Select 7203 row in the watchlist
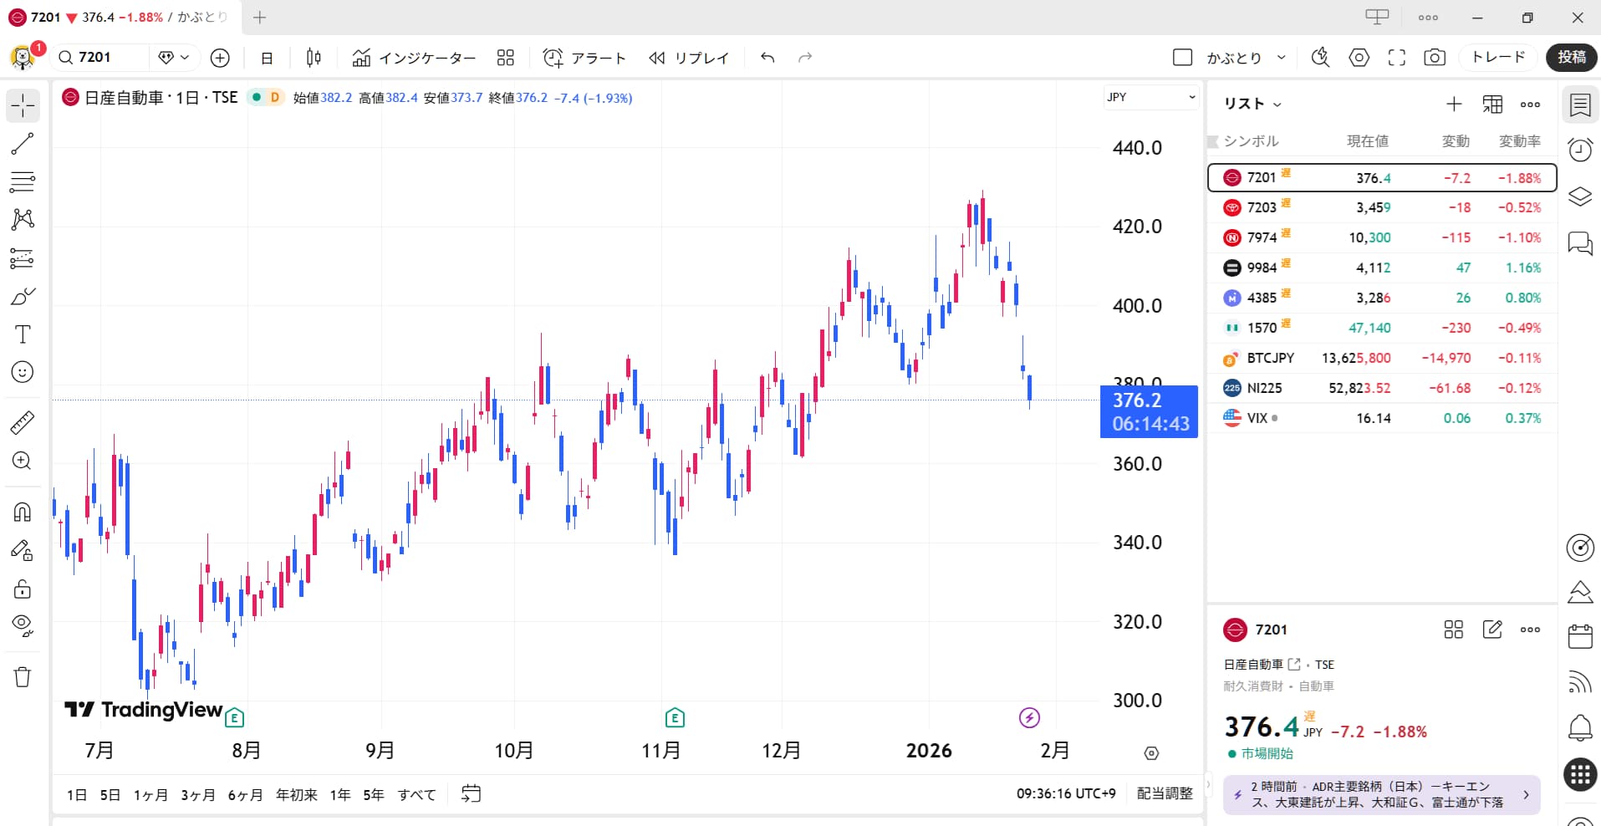 [1381, 207]
